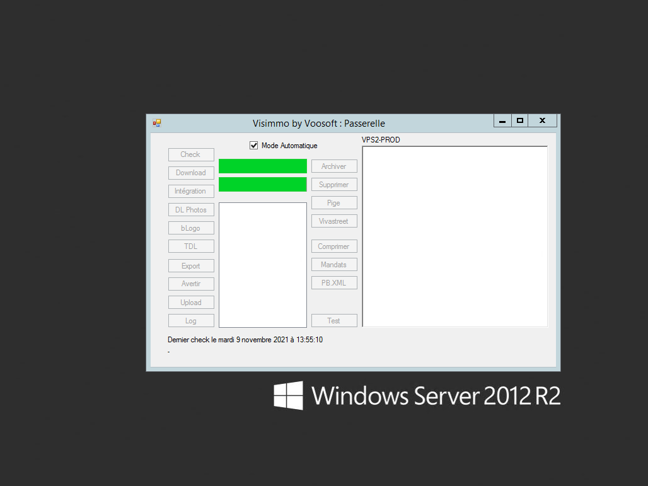This screenshot has height=486, width=648.
Task: Click inside the large VPS2-PROD text area
Action: point(455,236)
